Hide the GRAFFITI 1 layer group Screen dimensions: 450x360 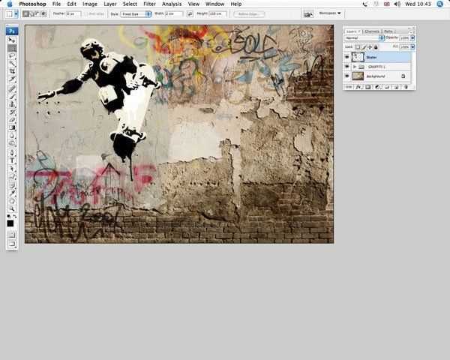346,66
